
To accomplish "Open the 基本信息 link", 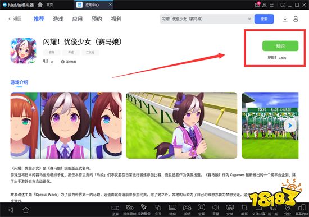I will [x=69, y=62].
